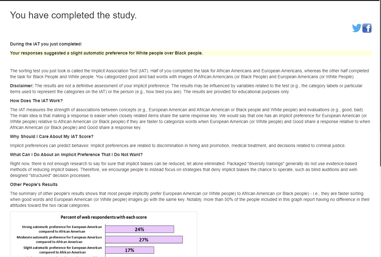Share results via the Twitter bird icon
This screenshot has width=381, height=257.
[x=357, y=28]
